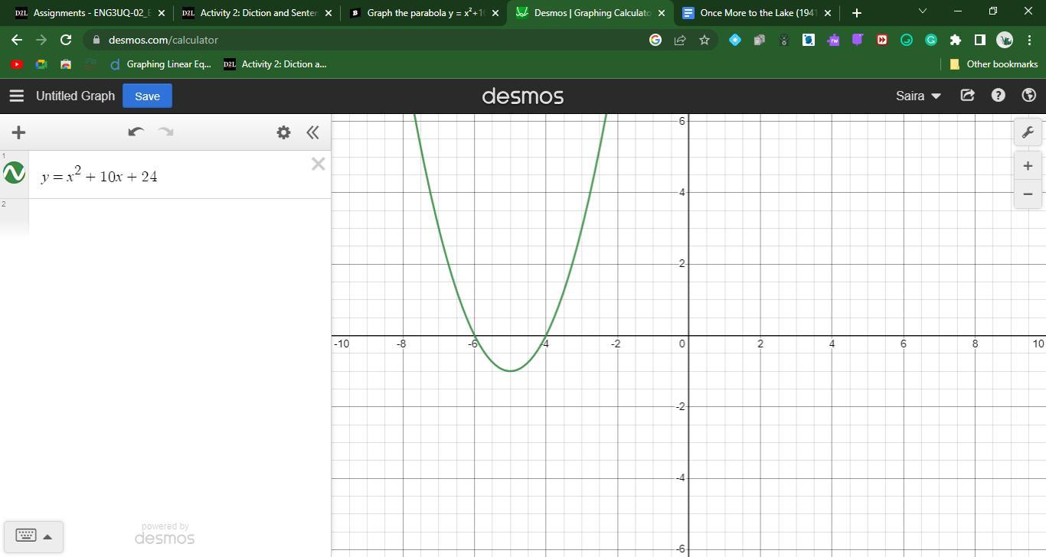Image resolution: width=1046 pixels, height=557 pixels.
Task: Open the Saira account dropdown
Action: point(917,96)
